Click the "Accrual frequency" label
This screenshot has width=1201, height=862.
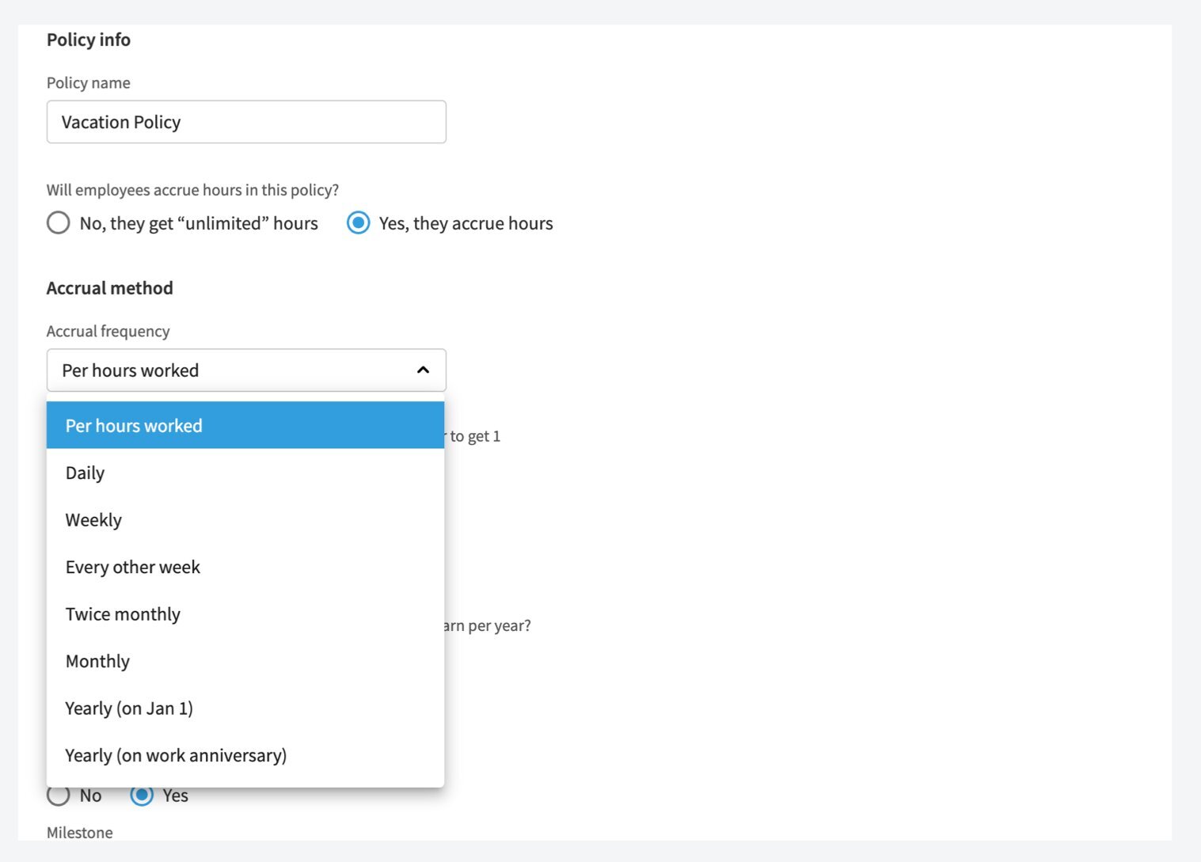pyautogui.click(x=108, y=332)
